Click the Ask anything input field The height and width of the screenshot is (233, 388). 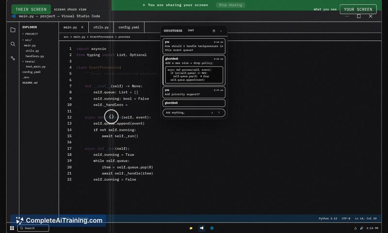(194, 113)
